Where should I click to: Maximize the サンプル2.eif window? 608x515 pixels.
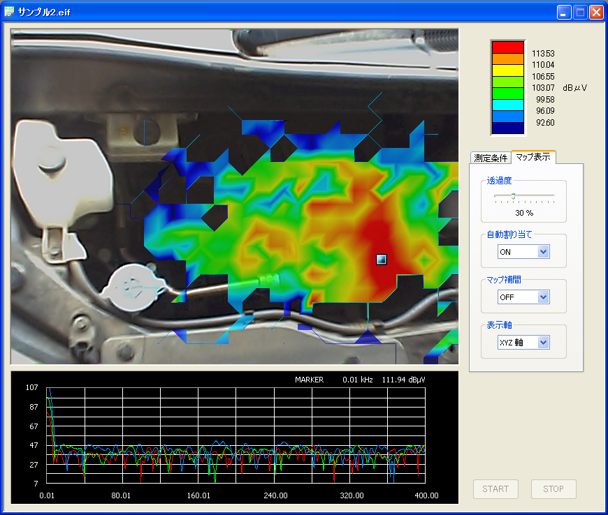click(580, 12)
